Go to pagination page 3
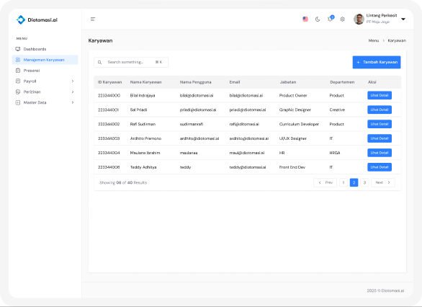The width and height of the screenshot is (422, 307). pos(364,182)
